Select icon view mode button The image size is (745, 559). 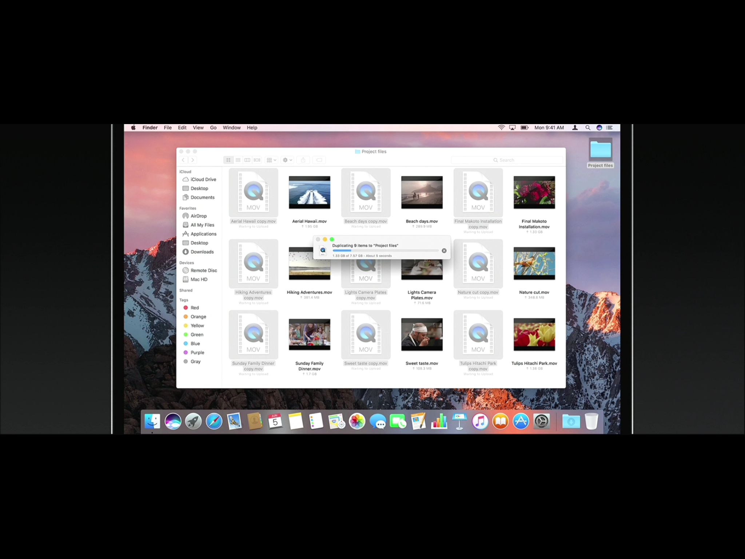pyautogui.click(x=228, y=160)
